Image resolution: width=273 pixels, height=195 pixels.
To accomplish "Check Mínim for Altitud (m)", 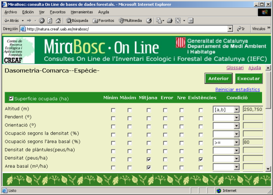I will (x=113, y=110).
